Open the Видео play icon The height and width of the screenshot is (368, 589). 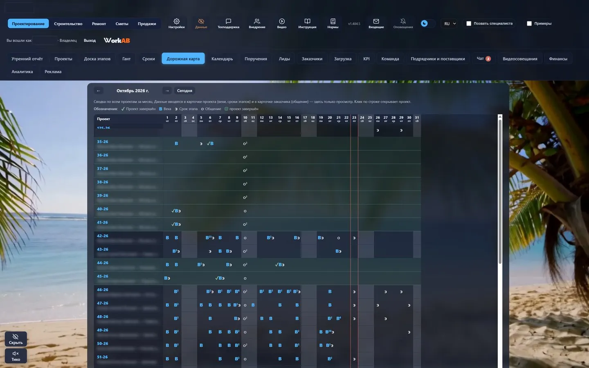click(x=282, y=23)
